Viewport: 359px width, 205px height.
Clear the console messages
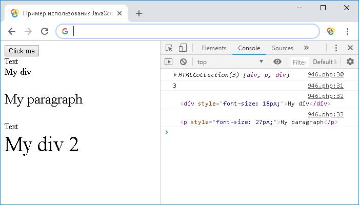[183, 62]
